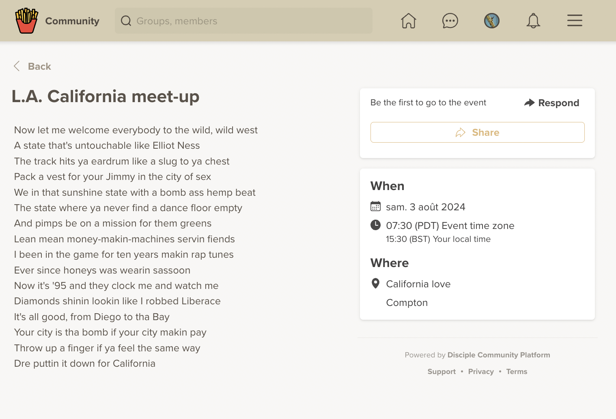The image size is (616, 419).
Task: Click the location pin icon
Action: [x=375, y=284]
